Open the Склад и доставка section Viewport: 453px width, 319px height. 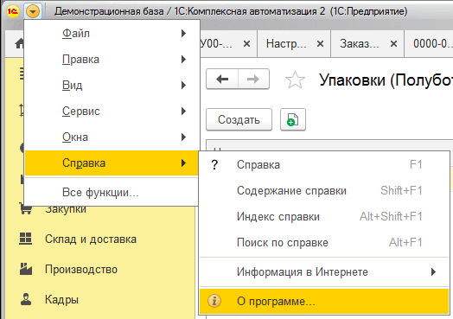[91, 239]
